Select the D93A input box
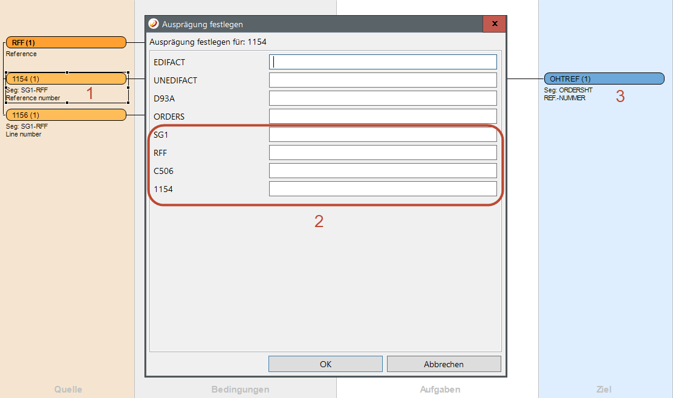The width and height of the screenshot is (673, 398). 383,98
